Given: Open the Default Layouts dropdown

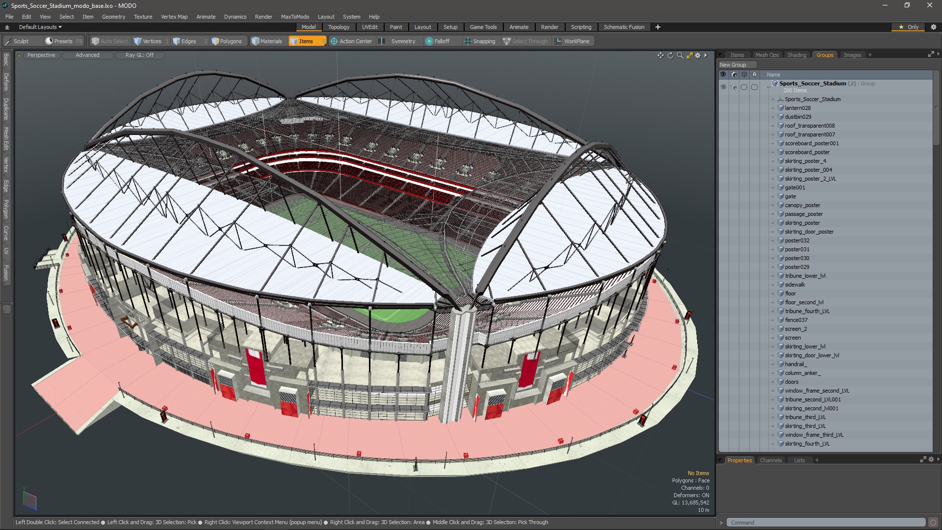Looking at the screenshot, I should click(x=40, y=27).
